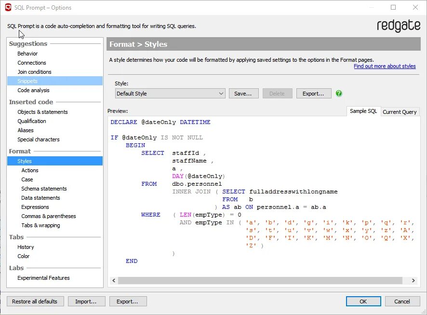Click the green help question mark icon

click(339, 94)
